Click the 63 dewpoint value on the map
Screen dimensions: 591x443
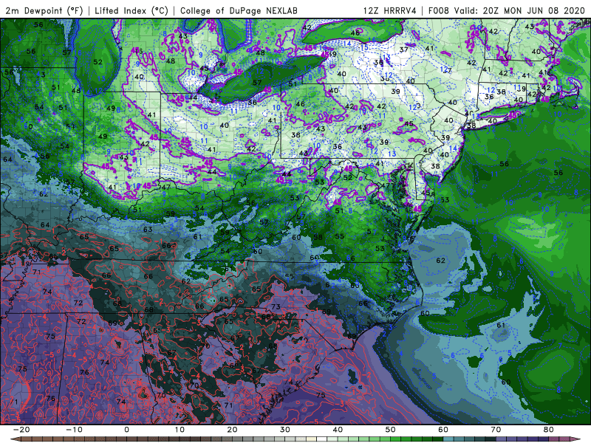pyautogui.click(x=148, y=229)
